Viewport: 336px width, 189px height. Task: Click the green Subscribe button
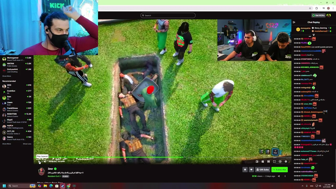click(x=279, y=170)
